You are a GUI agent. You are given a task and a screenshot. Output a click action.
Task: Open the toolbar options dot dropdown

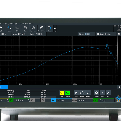55,29
